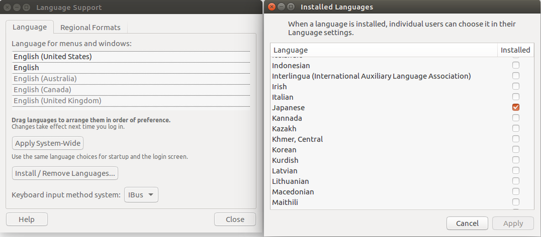Select plain English entry in language list
Image resolution: width=541 pixels, height=237 pixels.
click(131, 68)
